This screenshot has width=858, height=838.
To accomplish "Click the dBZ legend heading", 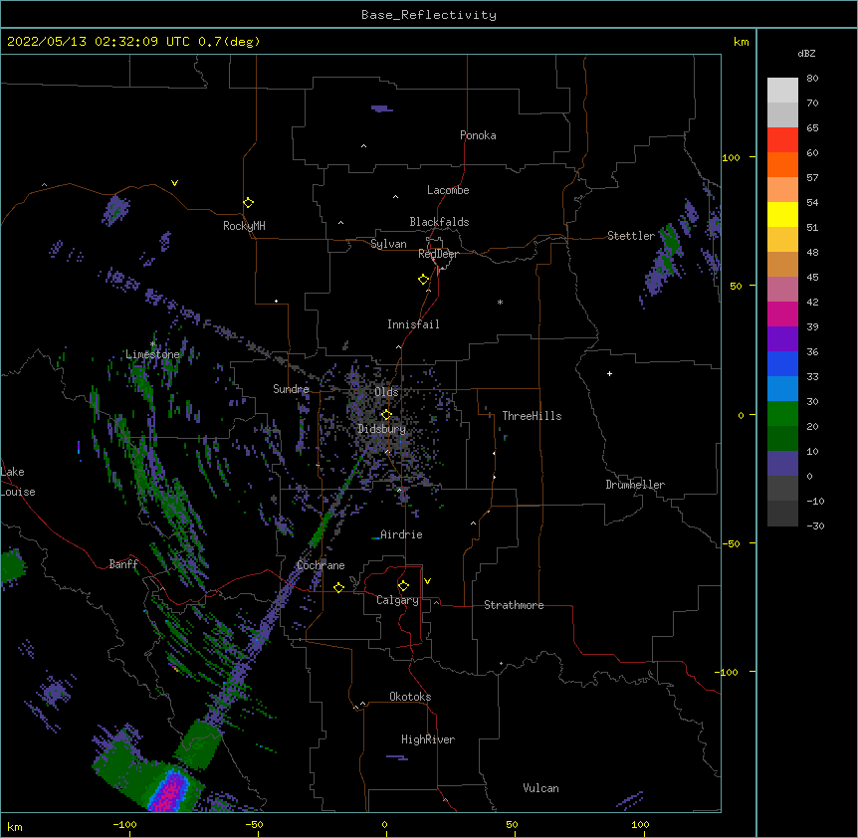I will coord(806,54).
